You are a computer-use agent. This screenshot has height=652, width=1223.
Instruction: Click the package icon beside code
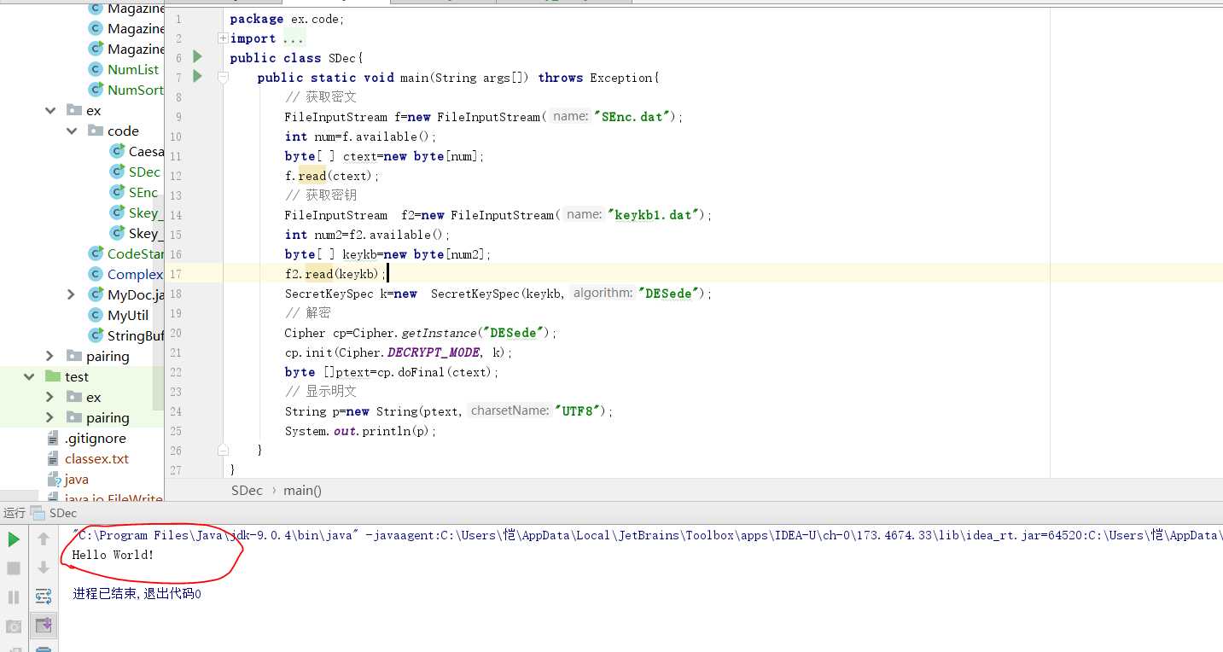click(x=96, y=131)
